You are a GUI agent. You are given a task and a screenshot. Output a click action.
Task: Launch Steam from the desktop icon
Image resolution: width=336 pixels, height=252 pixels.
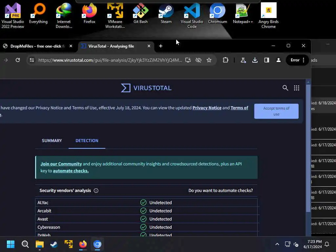(x=166, y=13)
